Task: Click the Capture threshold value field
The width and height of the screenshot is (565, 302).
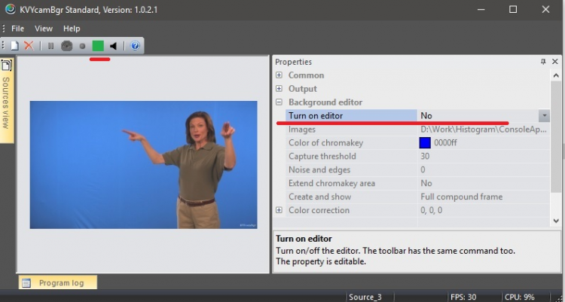Action: 482,157
